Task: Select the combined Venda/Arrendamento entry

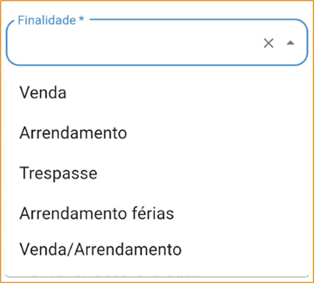Action: [x=157, y=249]
